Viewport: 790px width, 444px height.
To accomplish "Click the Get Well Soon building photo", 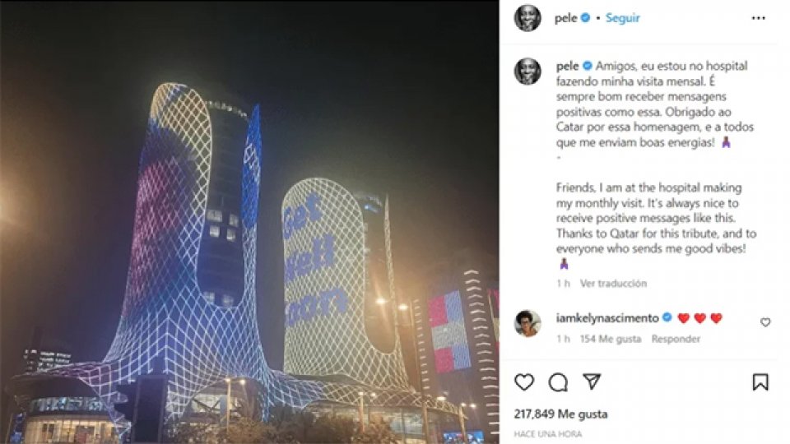I will (249, 222).
